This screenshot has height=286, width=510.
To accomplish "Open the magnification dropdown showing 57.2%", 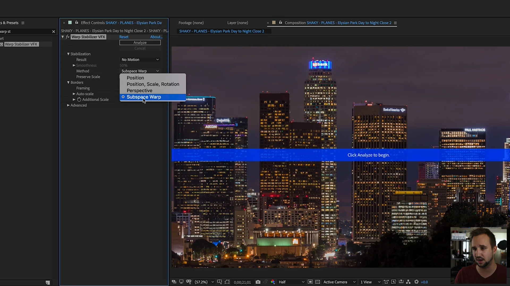I will pos(204,282).
